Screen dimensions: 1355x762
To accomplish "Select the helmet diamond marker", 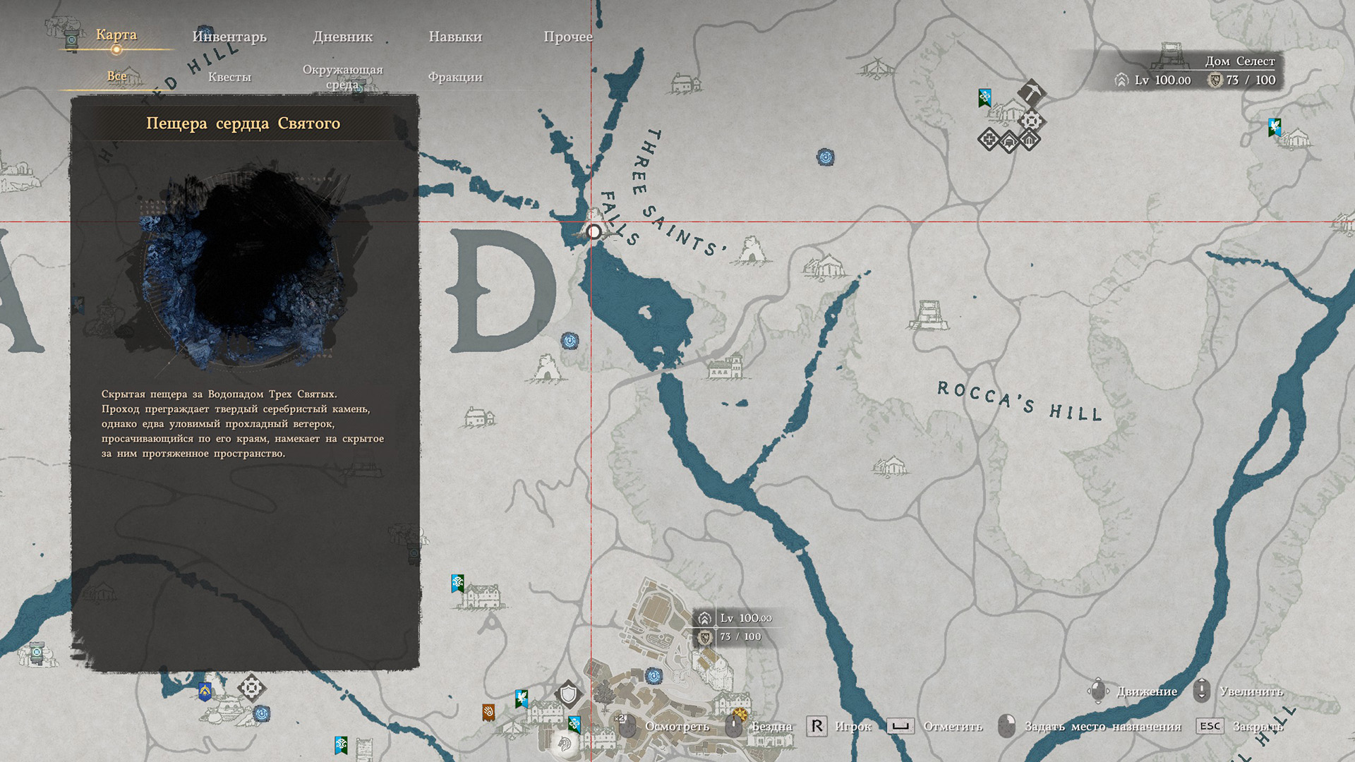I will [x=1009, y=142].
